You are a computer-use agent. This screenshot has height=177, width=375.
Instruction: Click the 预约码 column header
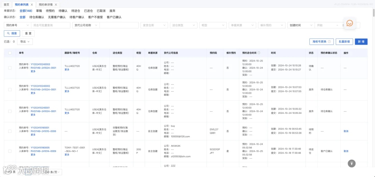tap(213, 53)
